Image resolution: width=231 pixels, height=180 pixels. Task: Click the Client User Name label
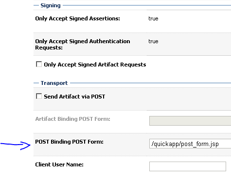pos(59,164)
